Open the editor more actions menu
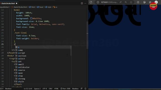This screenshot has height=90, width=161. (x=85, y=3)
